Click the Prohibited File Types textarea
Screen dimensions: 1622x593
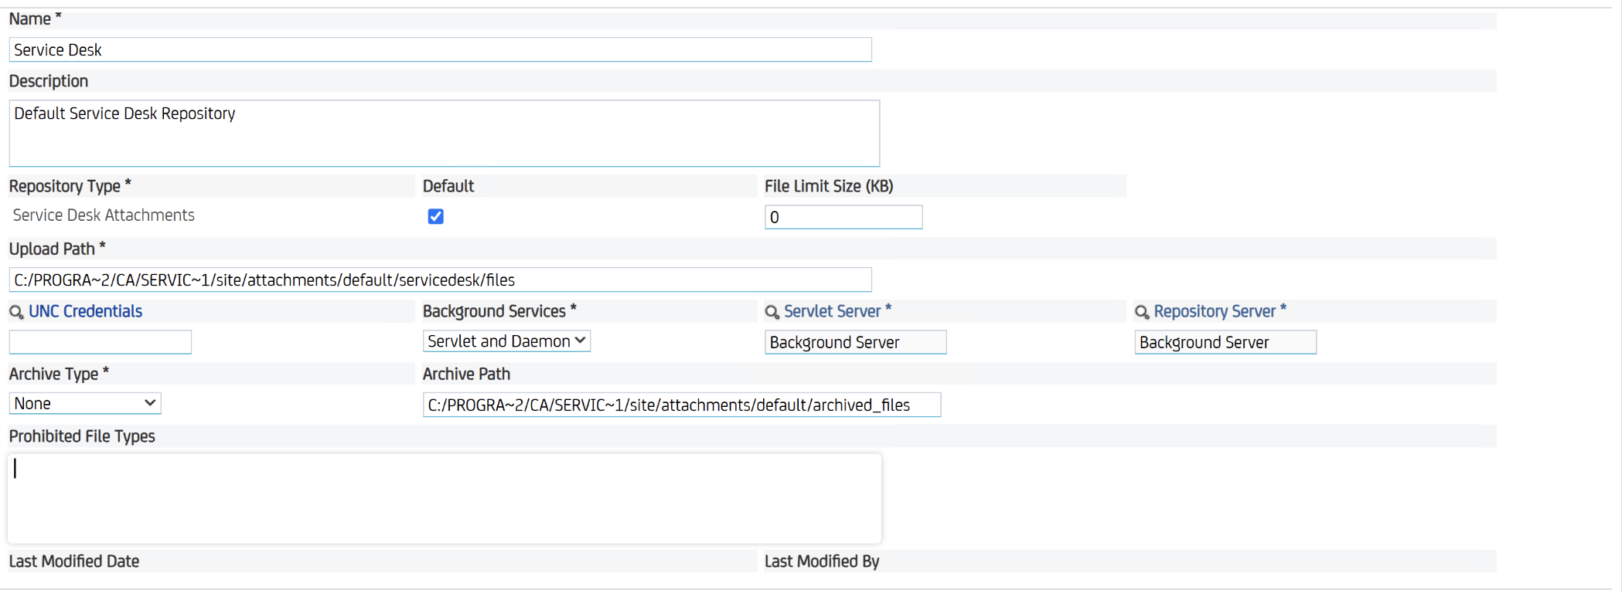click(x=444, y=499)
